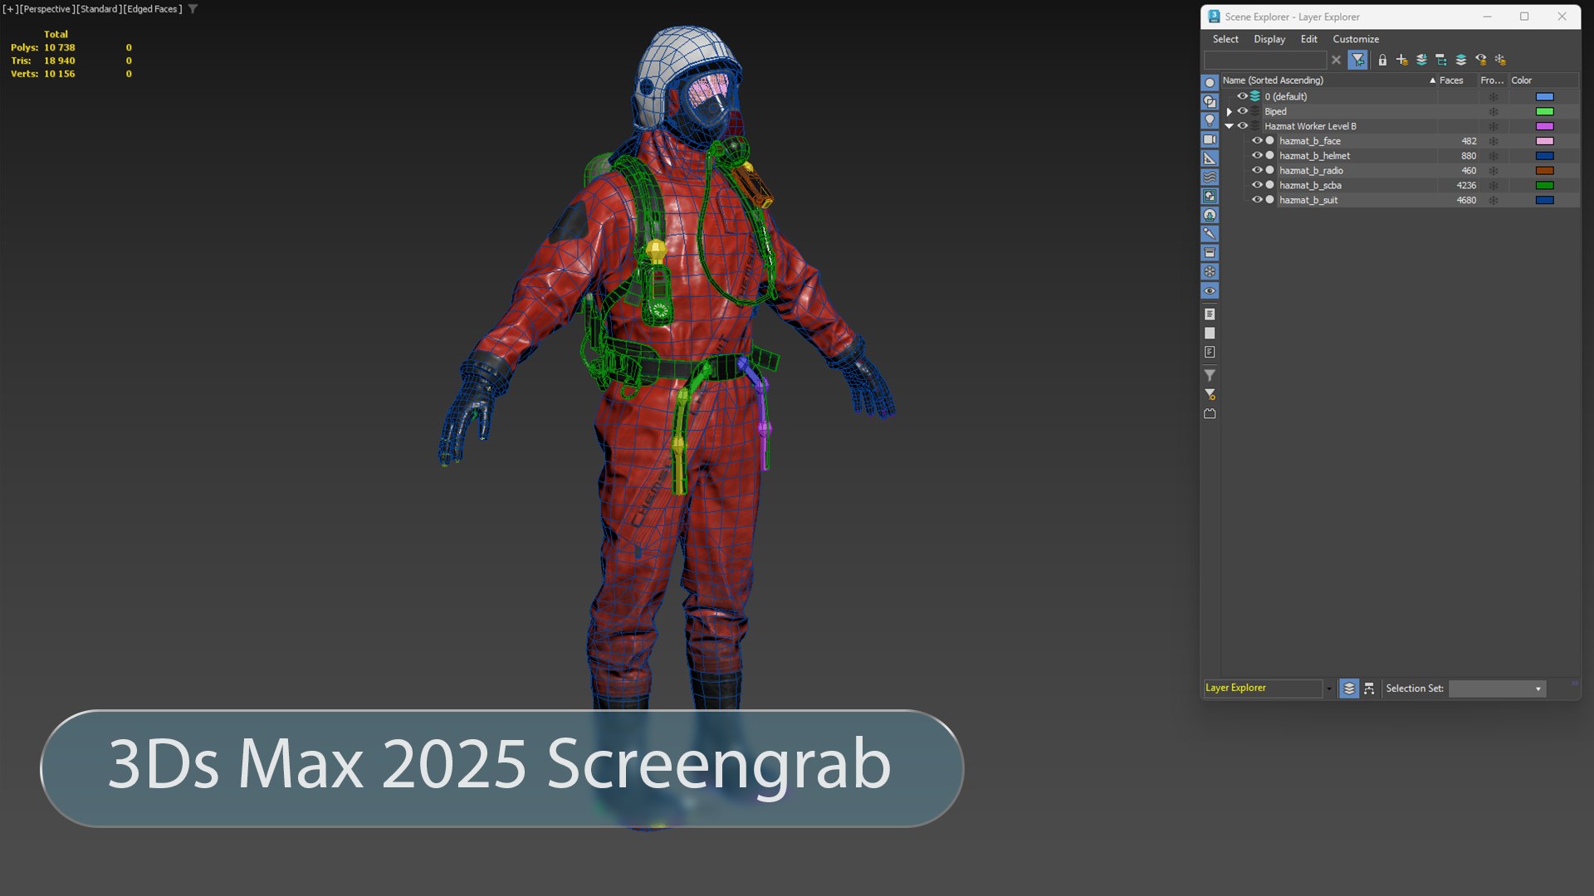
Task: Click the bottom selection set icon in sidebar
Action: tap(1210, 414)
